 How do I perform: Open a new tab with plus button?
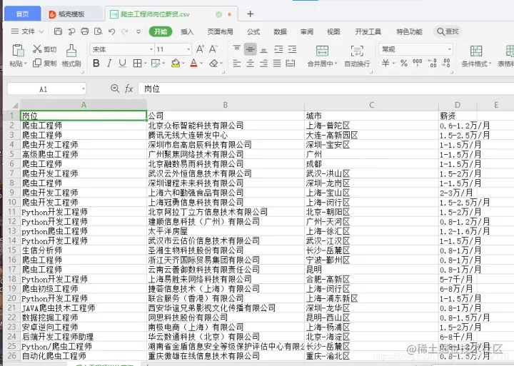pos(250,14)
